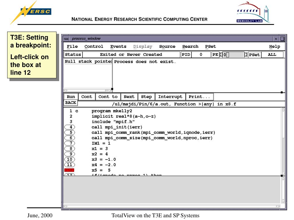Set breakpoint on line 10 box

(70, 159)
